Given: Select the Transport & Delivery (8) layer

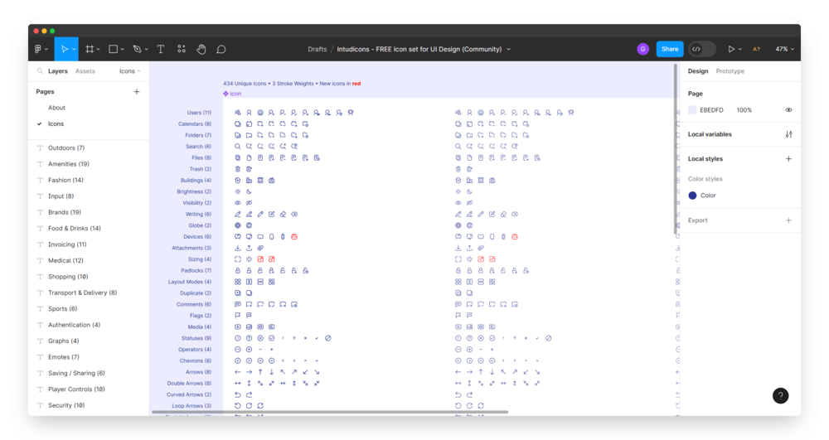Looking at the screenshot, I should (x=82, y=293).
